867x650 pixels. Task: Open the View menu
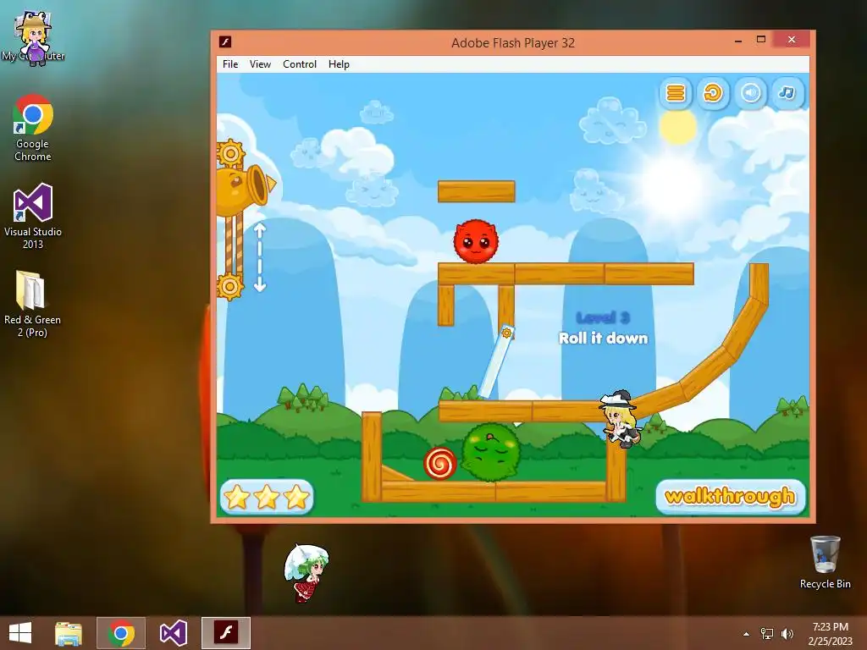pyautogui.click(x=260, y=64)
